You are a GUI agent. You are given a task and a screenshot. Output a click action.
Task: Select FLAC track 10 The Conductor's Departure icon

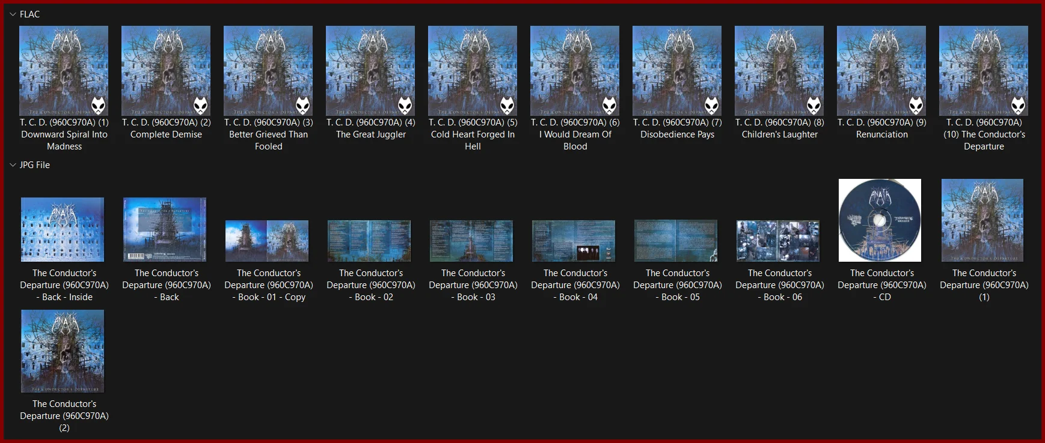[x=984, y=71]
